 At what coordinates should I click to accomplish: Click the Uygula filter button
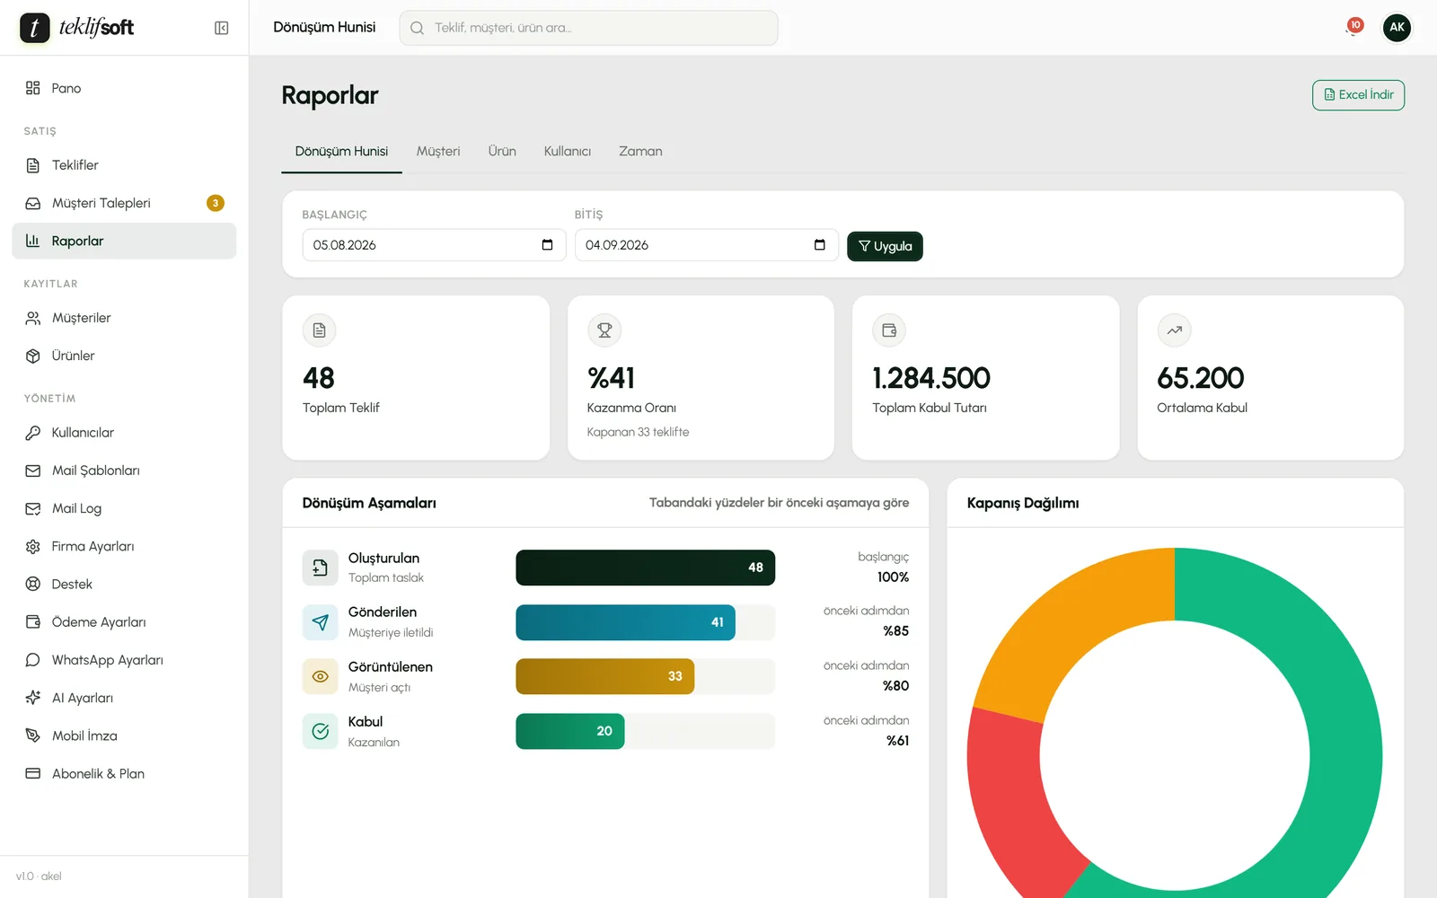[885, 246]
